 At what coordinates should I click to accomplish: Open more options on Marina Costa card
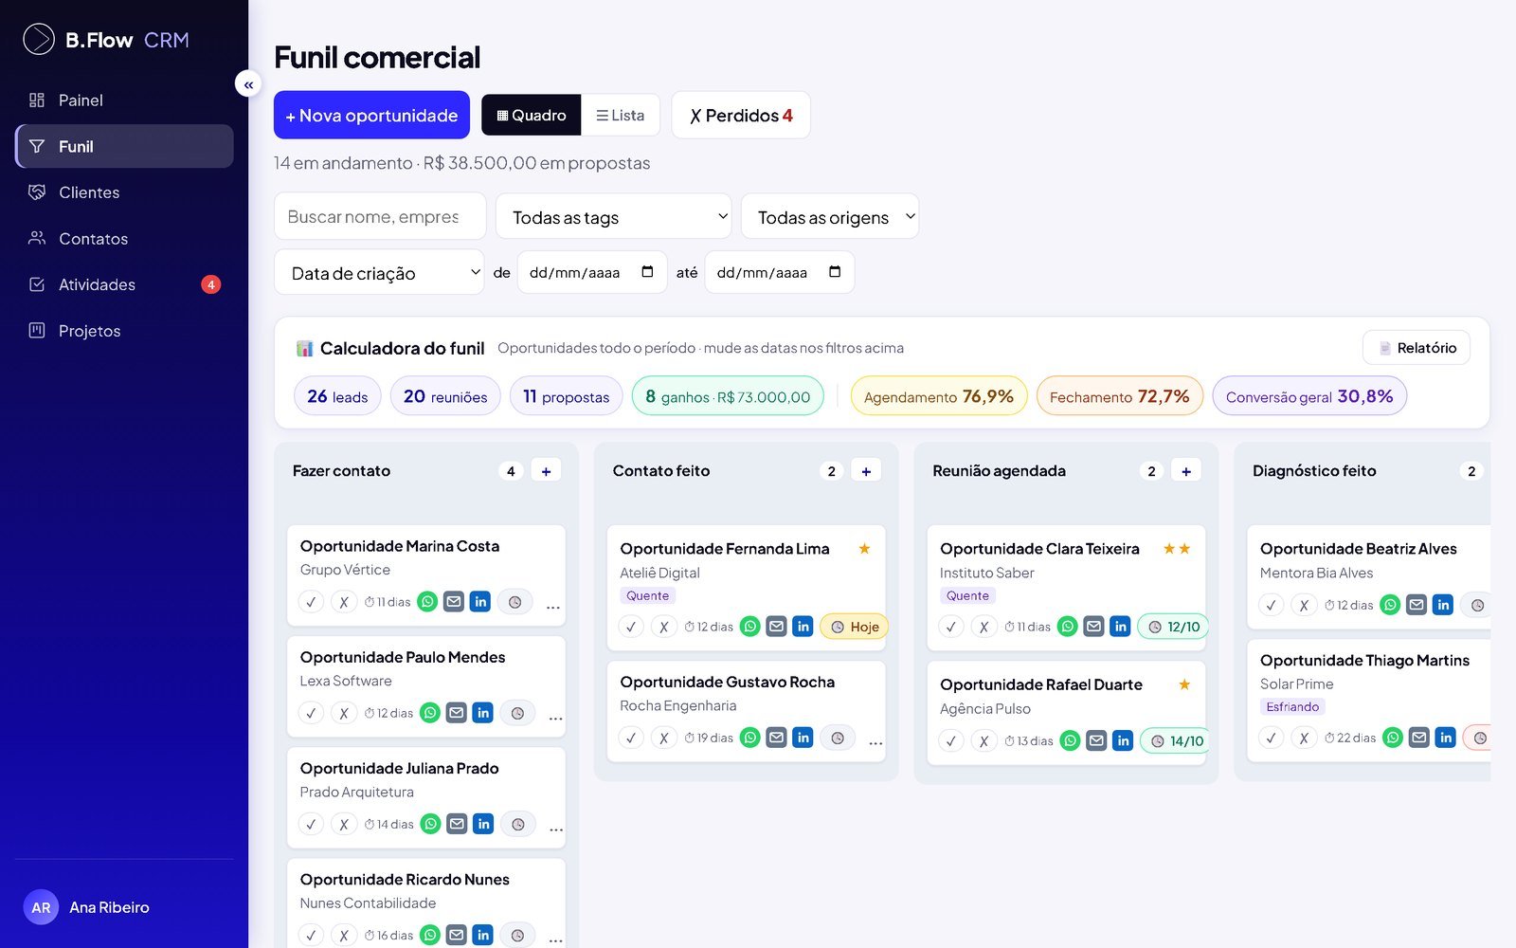tap(553, 605)
